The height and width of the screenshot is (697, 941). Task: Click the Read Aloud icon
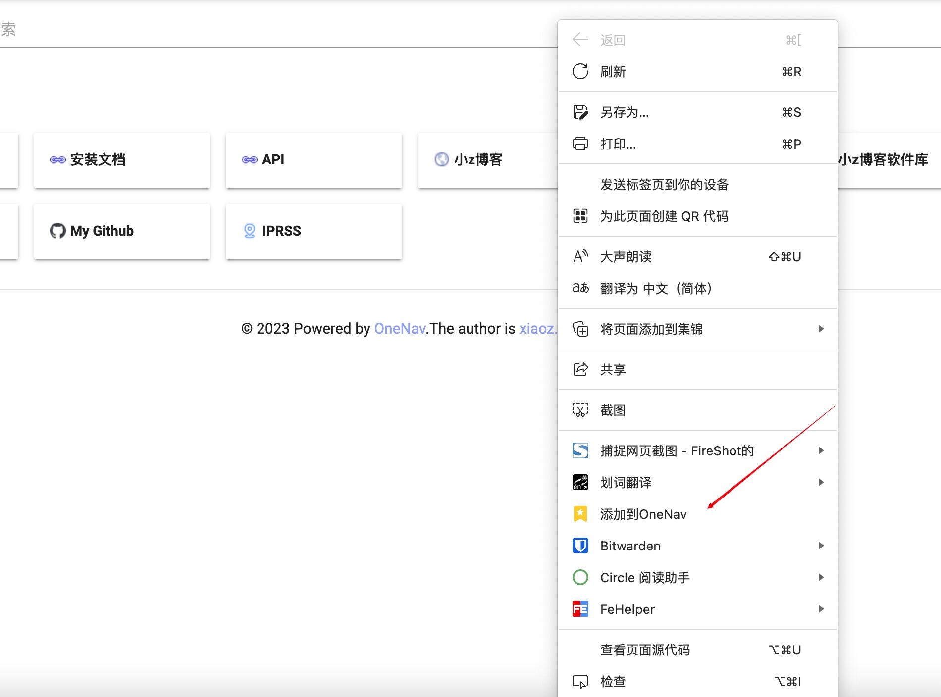[x=580, y=256]
